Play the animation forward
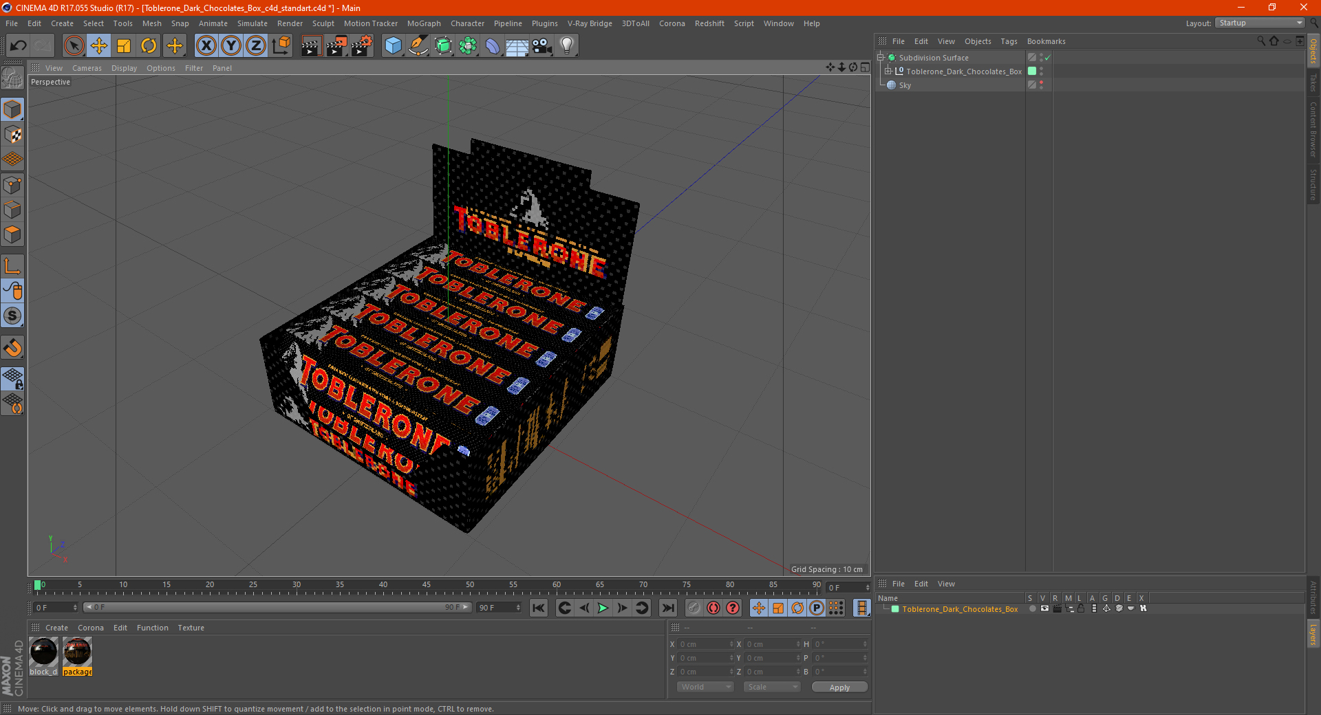 pos(603,608)
